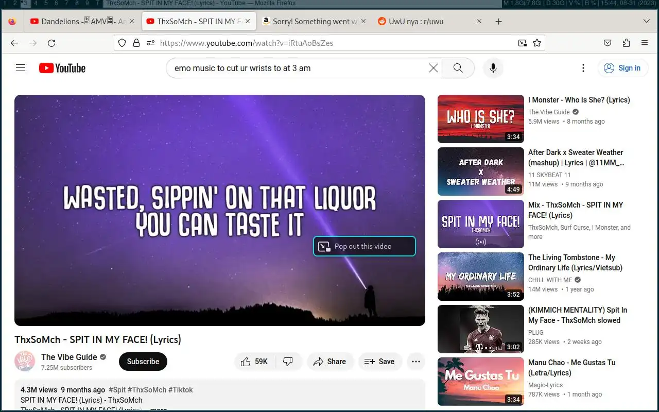Open The Vibe Guide channel avatar
Viewport: 659px width, 412px height.
pyautogui.click(x=25, y=362)
